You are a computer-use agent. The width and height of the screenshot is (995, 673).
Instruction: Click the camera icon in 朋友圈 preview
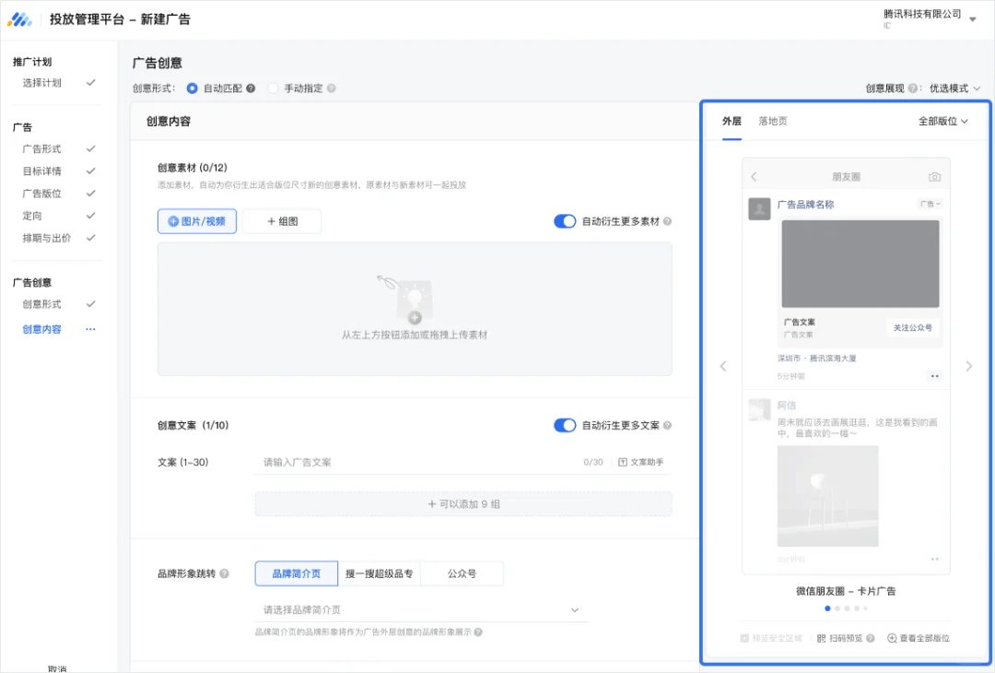pyautogui.click(x=934, y=176)
